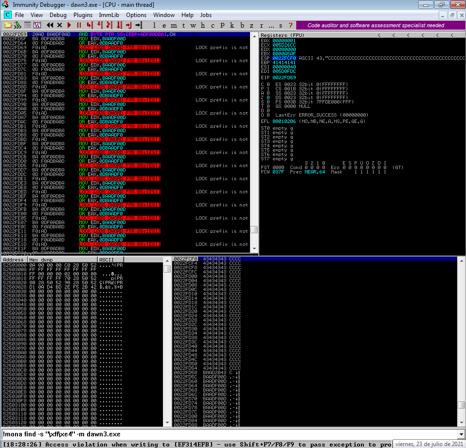Click the purple graph toolbar icon
Image resolution: width=466 pixels, height=448 pixels.
37,25
